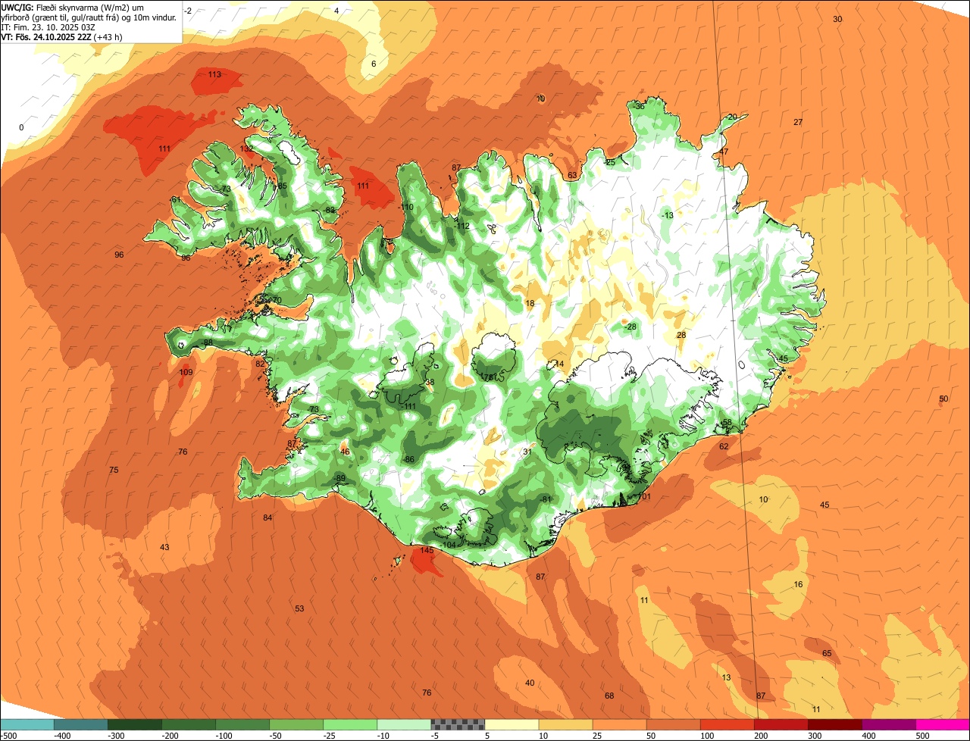Click the pale yellow legend swatch between 5 and 10

click(512, 724)
